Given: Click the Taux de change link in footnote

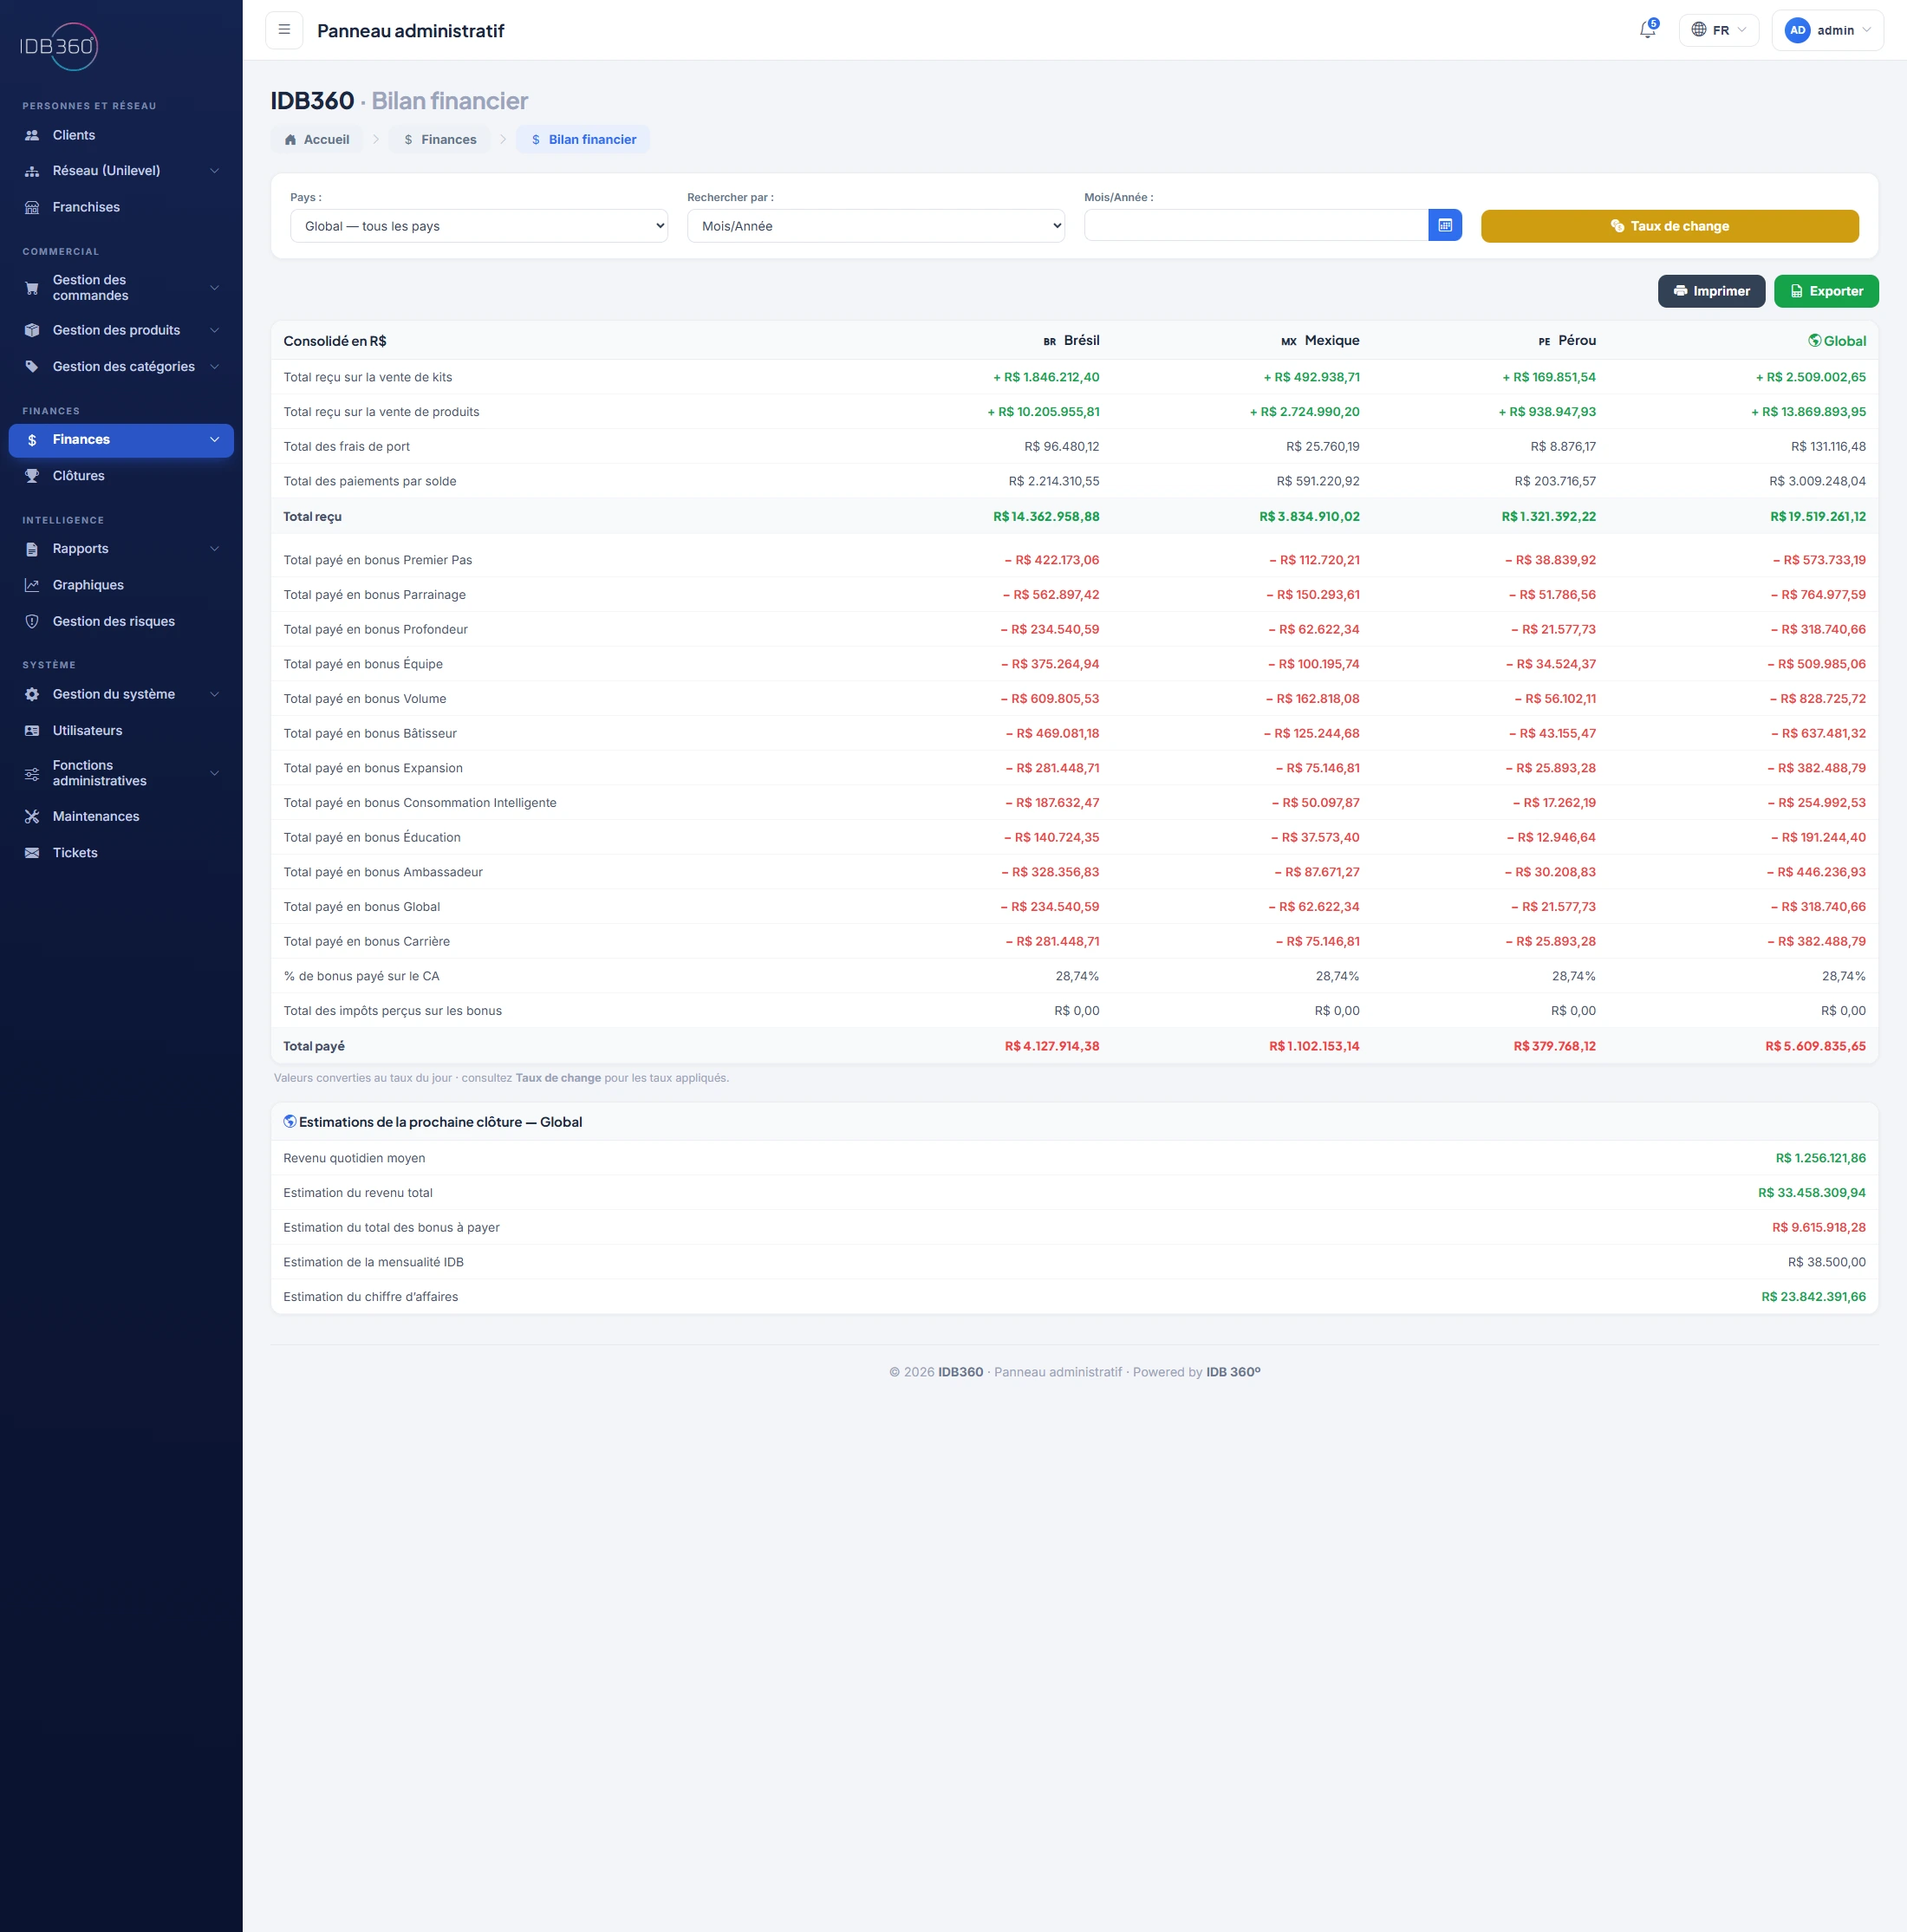Looking at the screenshot, I should point(558,1078).
